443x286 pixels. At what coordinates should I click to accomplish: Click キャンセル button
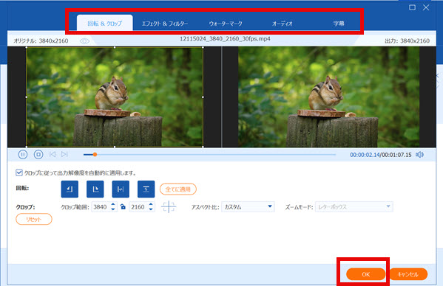pos(408,274)
